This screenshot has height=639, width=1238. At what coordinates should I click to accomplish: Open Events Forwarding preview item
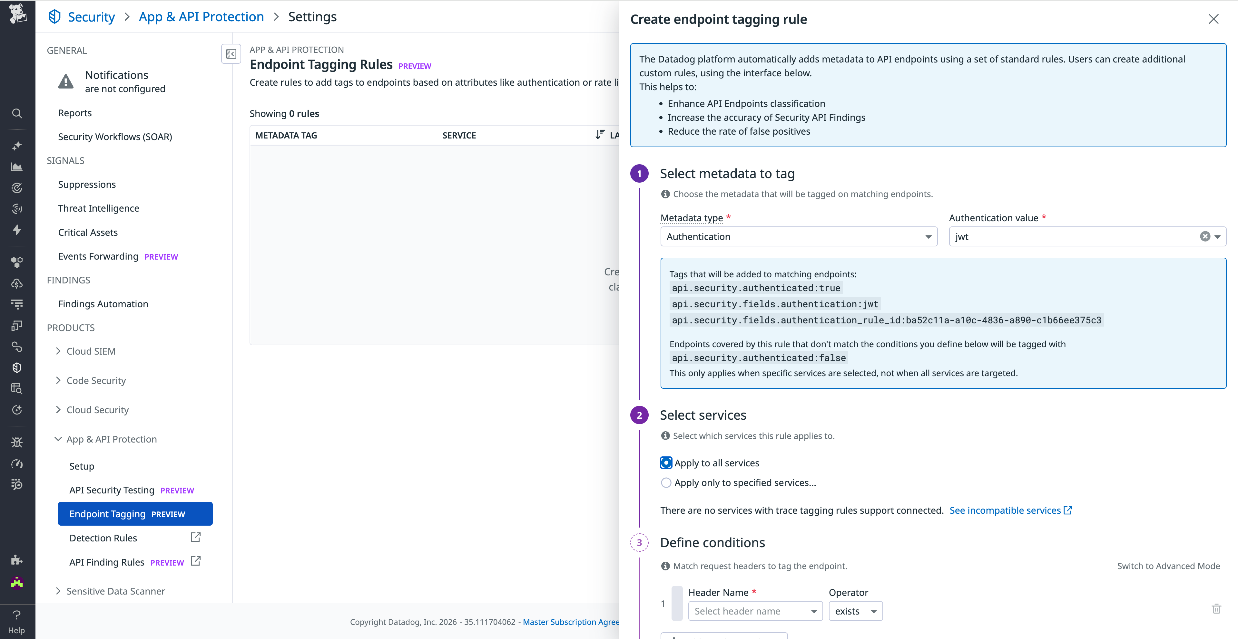click(118, 256)
